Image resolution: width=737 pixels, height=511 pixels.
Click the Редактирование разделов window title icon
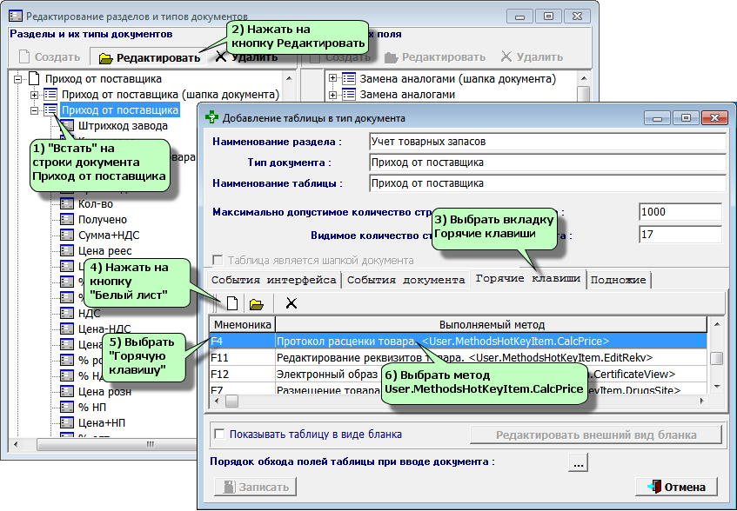[x=16, y=17]
